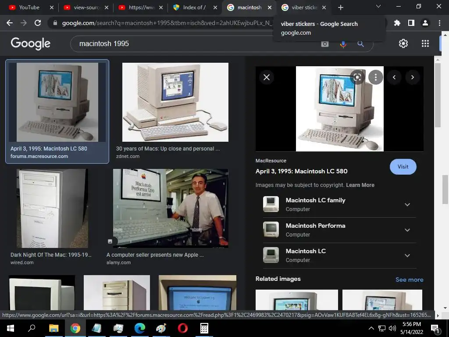The height and width of the screenshot is (337, 449).
Task: Open the Chrome extensions puzzle icon
Action: point(397,23)
